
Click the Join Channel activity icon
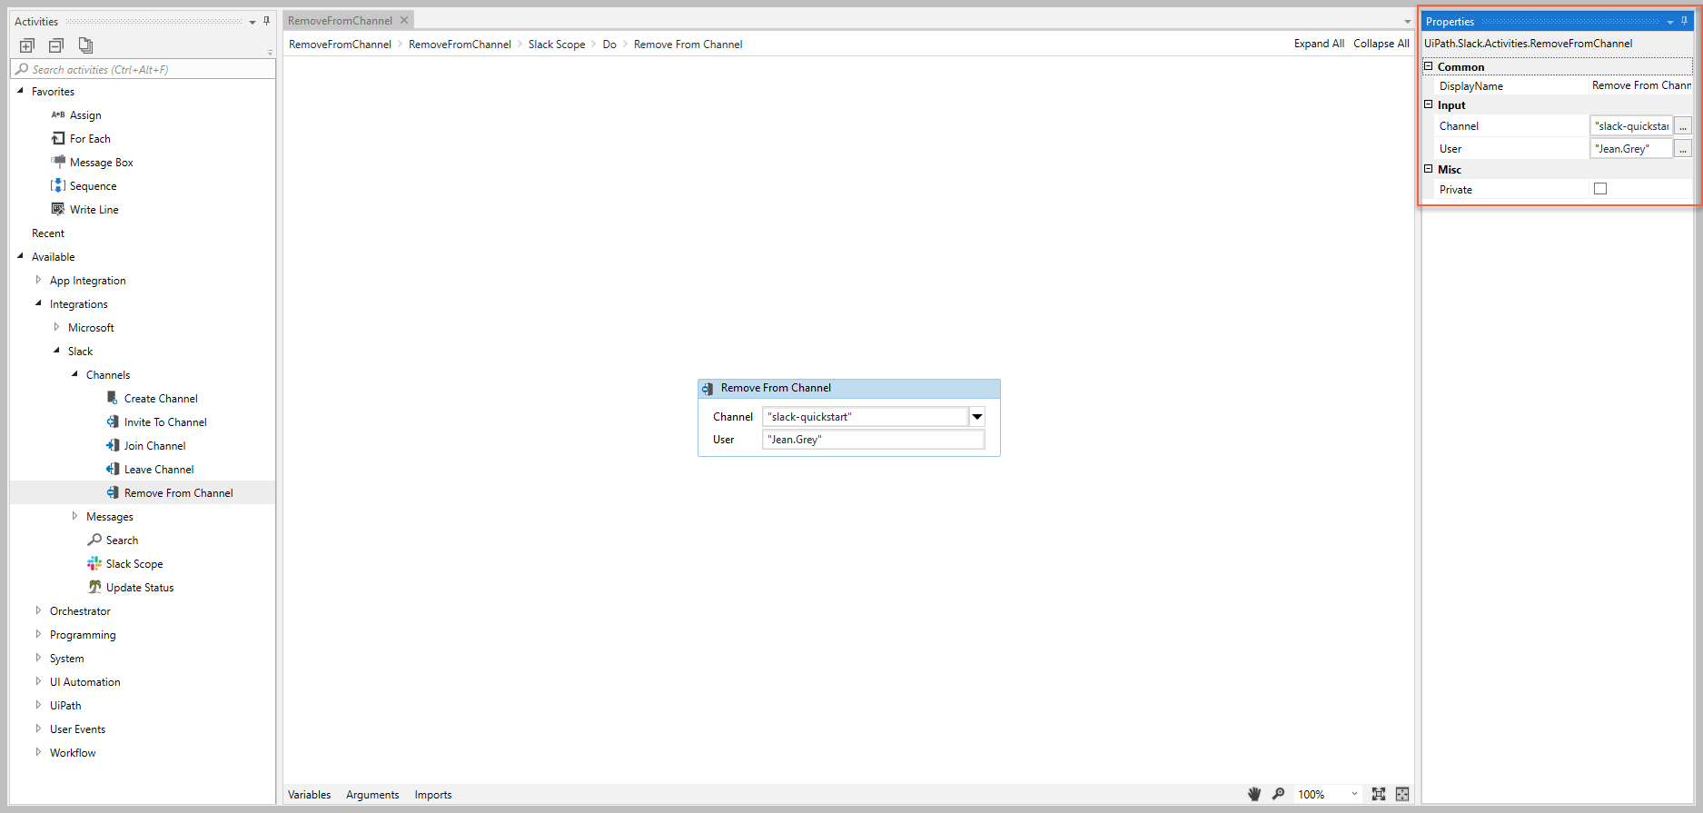click(113, 445)
